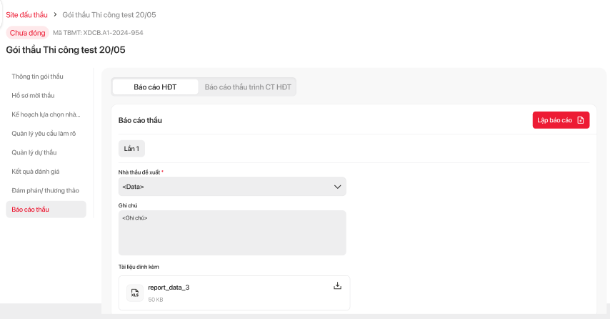Open the Nhà thầu đề xuất dropdown

coord(232,187)
